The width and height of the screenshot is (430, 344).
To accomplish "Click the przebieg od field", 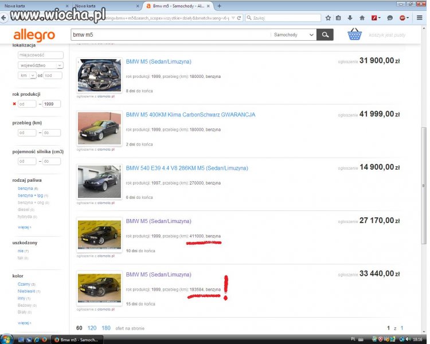I will click(x=27, y=133).
